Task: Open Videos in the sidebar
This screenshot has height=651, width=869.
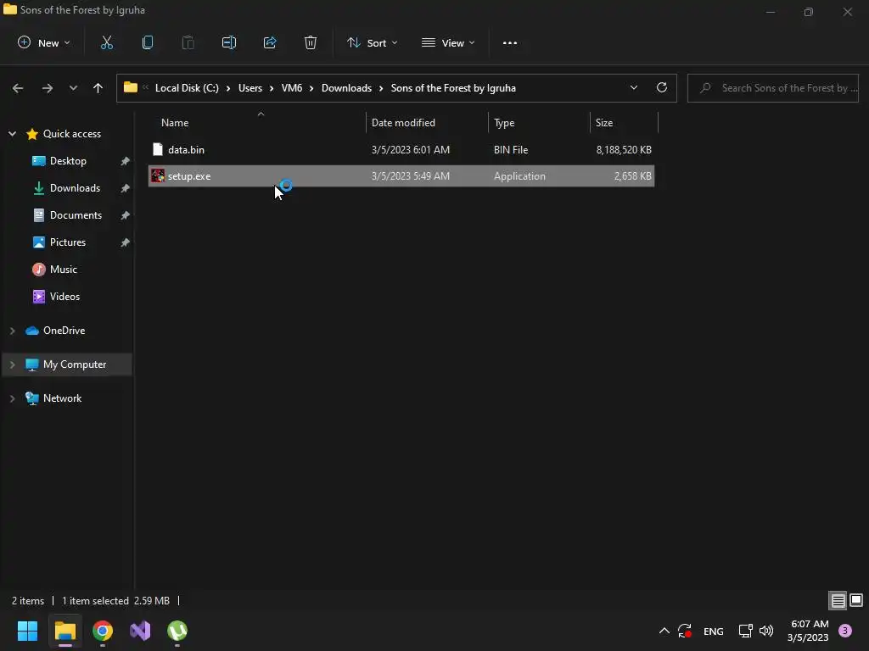Action: (64, 296)
